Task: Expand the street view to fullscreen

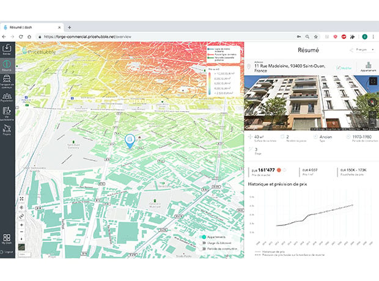Action: click(x=373, y=81)
